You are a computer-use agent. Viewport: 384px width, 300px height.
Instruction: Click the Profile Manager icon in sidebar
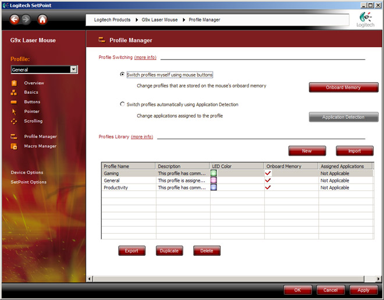click(x=14, y=136)
